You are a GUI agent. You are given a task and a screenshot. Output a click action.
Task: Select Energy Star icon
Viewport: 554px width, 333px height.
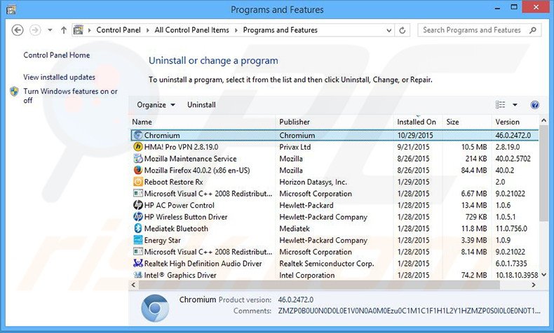[137, 240]
